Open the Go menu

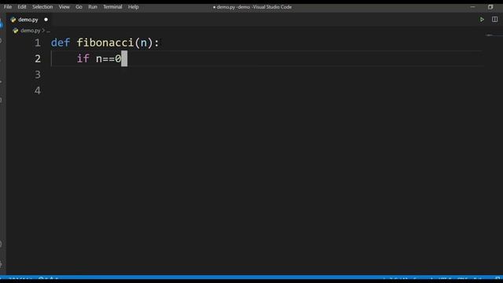point(79,7)
